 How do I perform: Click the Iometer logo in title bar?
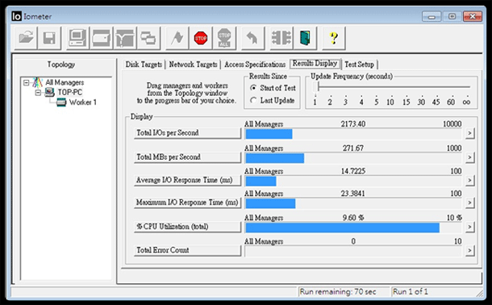[x=16, y=16]
